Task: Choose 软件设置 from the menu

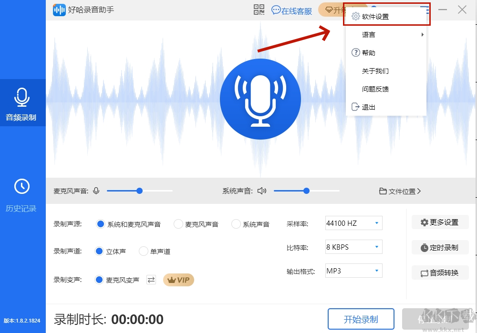Action: click(x=376, y=16)
